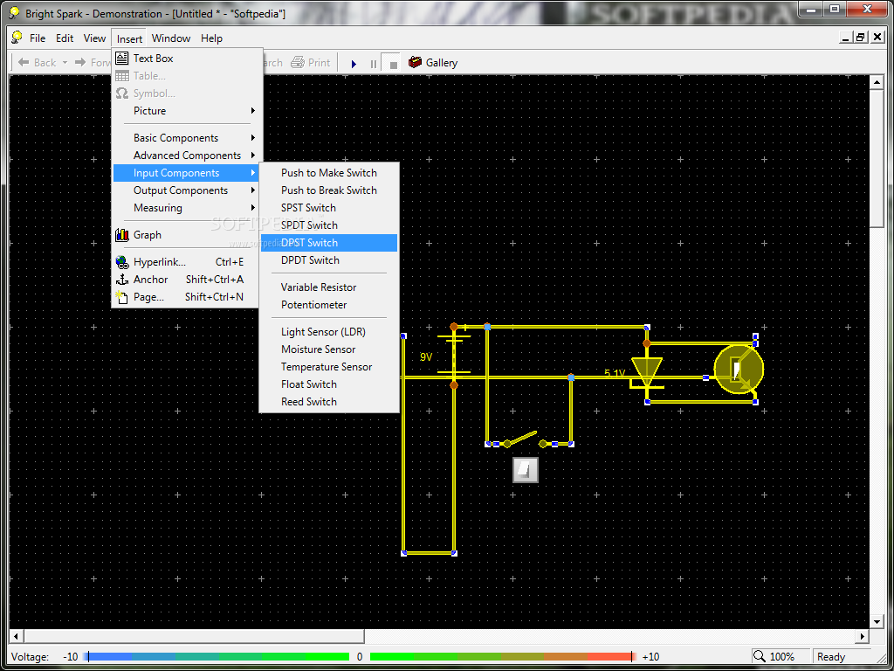Click the Input Components menu item

(x=186, y=173)
